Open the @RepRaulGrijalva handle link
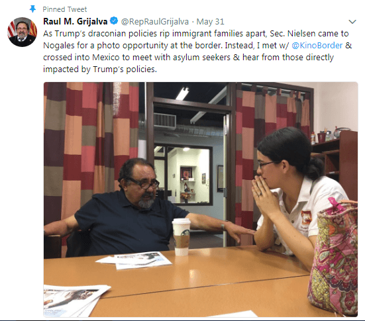The height and width of the screenshot is (321, 365). click(155, 22)
